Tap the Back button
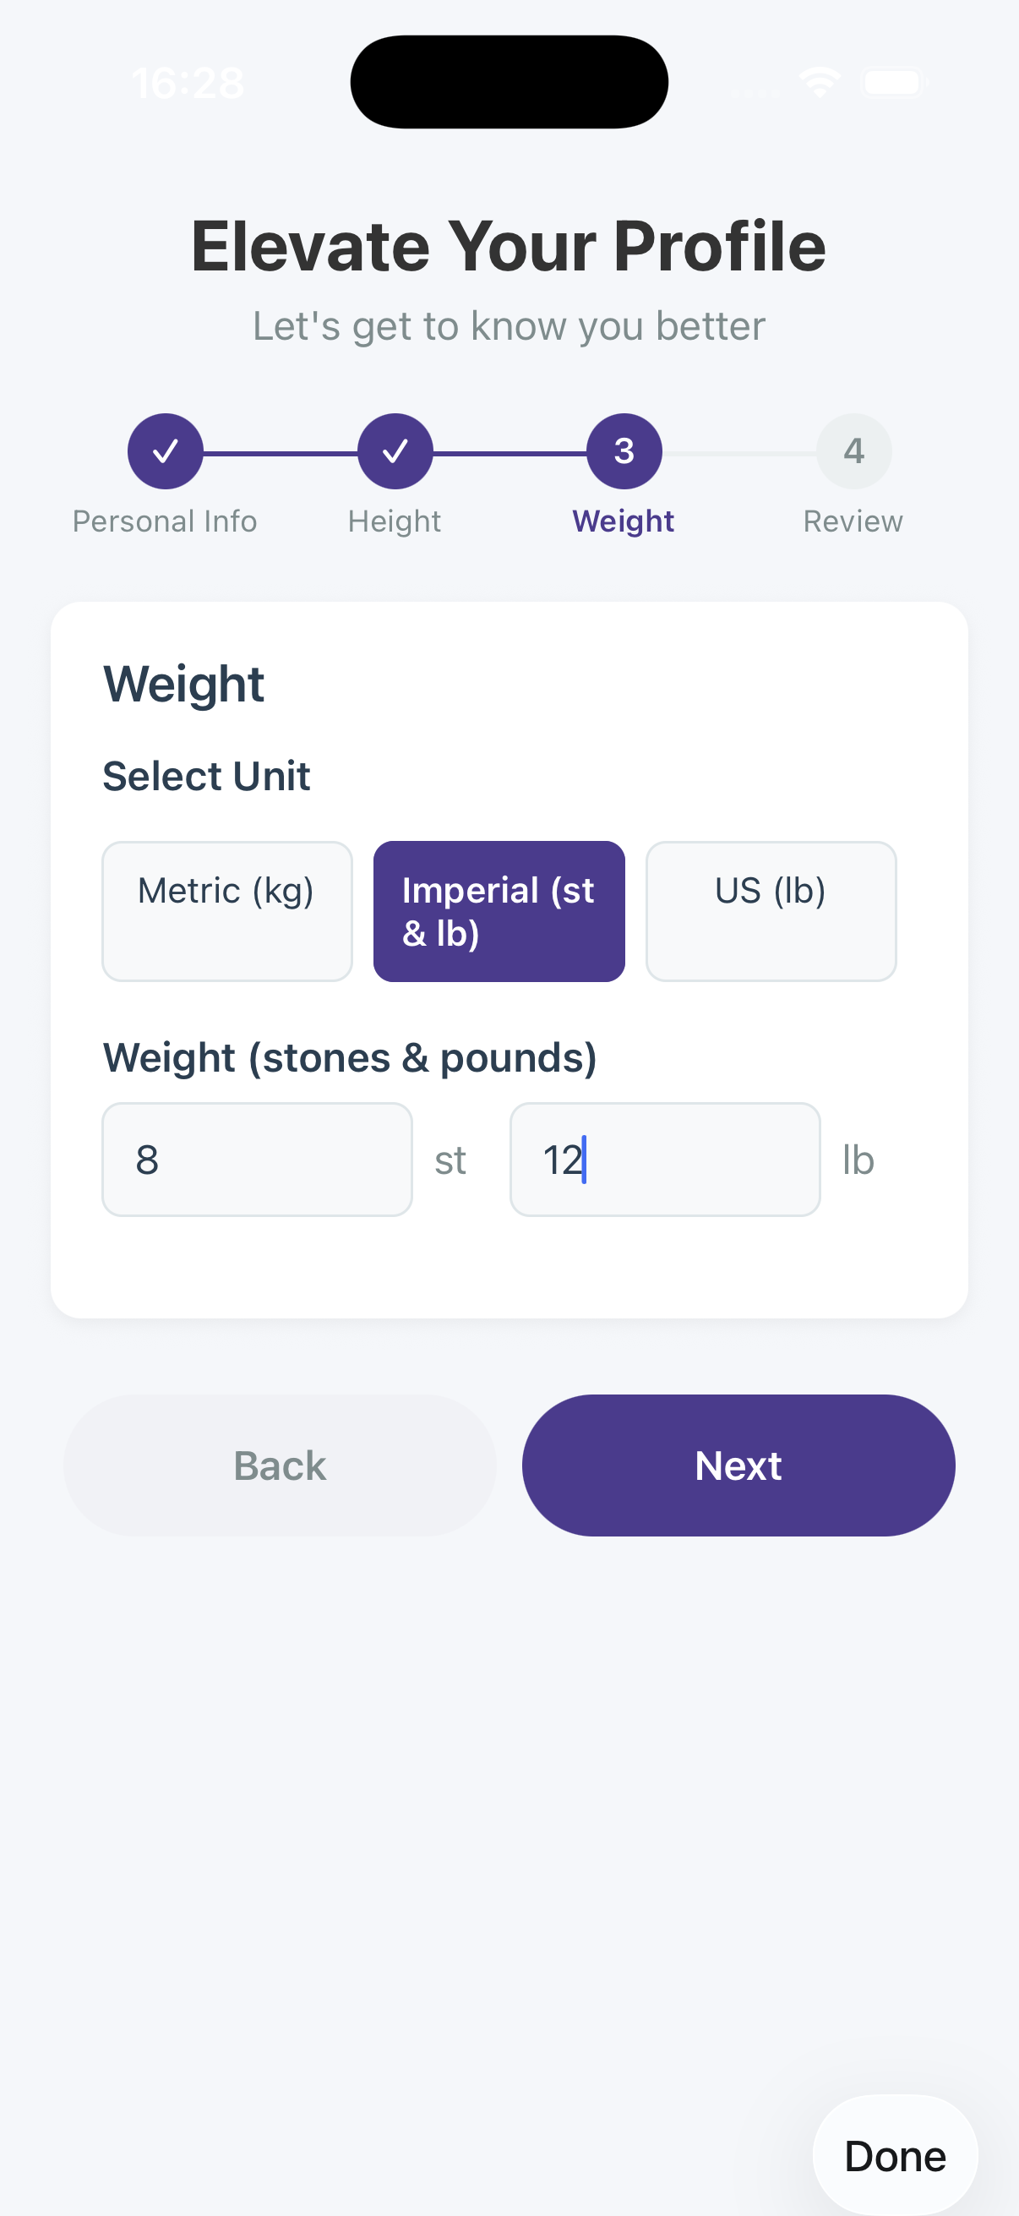Screen dimensions: 1019x2216 (x=279, y=1465)
